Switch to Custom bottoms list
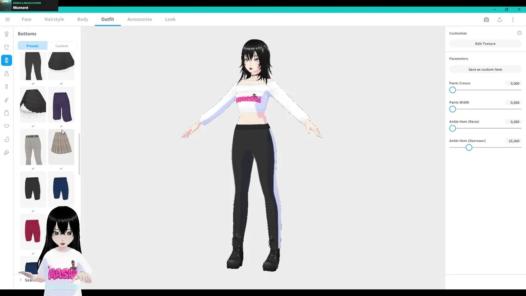This screenshot has width=526, height=296. [62, 46]
